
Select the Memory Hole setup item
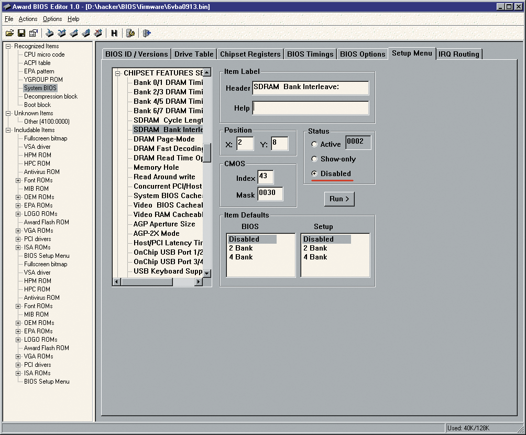pyautogui.click(x=156, y=167)
